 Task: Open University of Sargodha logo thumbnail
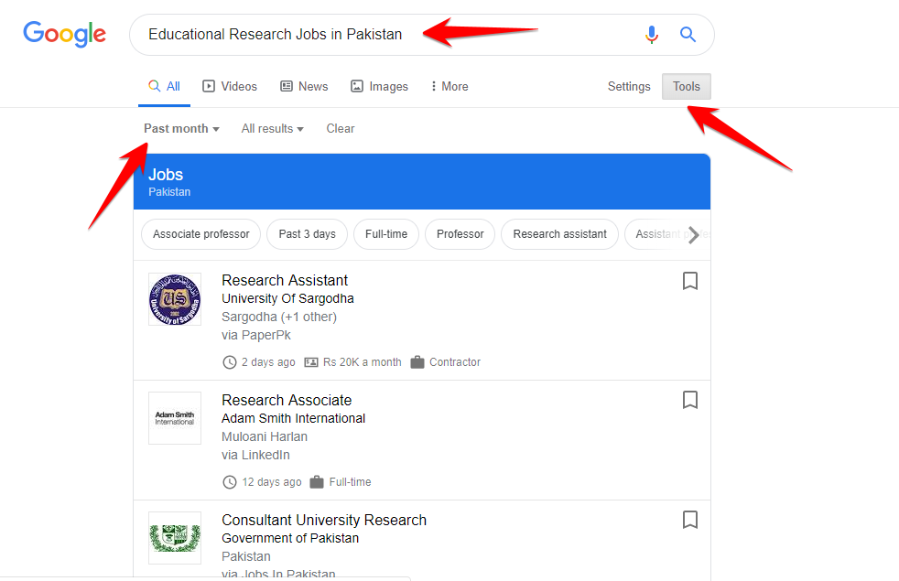175,299
